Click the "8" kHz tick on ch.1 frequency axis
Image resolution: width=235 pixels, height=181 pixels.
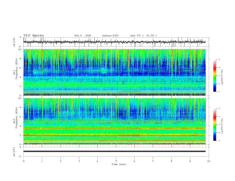(x=21, y=59)
